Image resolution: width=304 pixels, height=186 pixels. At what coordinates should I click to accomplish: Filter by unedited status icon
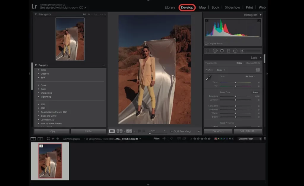(x=184, y=139)
